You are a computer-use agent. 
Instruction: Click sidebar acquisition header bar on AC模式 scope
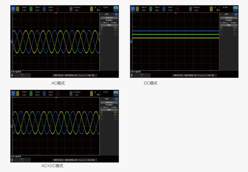point(109,18)
